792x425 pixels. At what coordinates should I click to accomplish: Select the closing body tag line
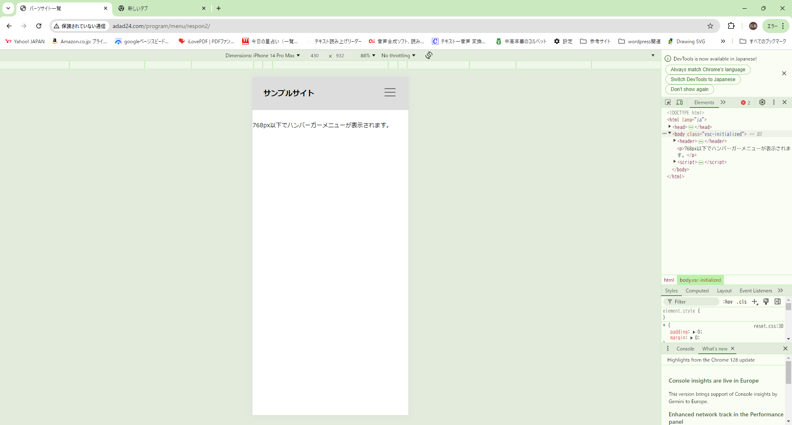click(681, 170)
